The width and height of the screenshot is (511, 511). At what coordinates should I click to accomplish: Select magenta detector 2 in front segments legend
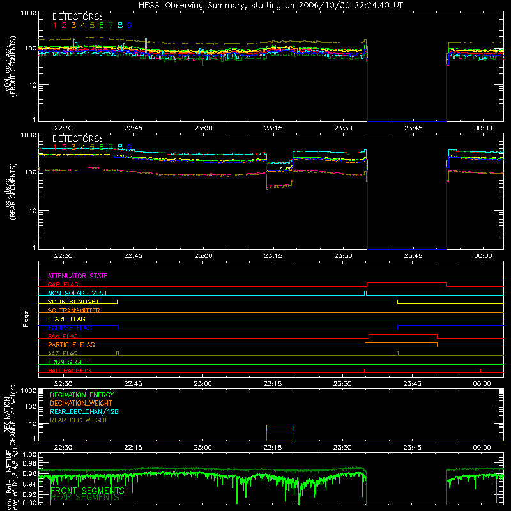[x=65, y=26]
